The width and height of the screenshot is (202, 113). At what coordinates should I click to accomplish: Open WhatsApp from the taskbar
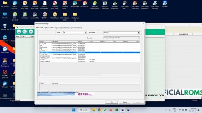click(105, 110)
